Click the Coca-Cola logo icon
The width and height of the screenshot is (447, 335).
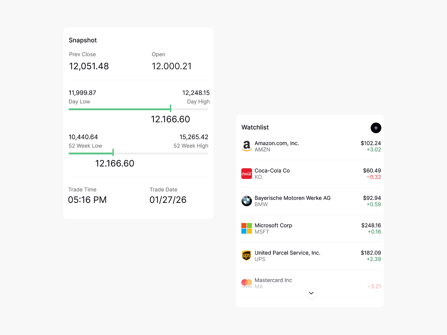tap(247, 173)
